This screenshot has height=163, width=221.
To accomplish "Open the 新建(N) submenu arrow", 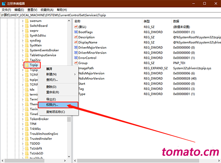I will pyautogui.click(x=75, y=74).
